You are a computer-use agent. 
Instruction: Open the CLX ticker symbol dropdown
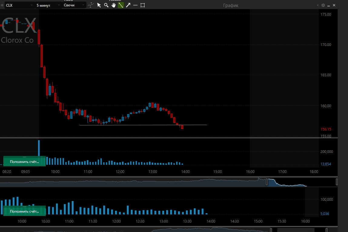click(19, 5)
